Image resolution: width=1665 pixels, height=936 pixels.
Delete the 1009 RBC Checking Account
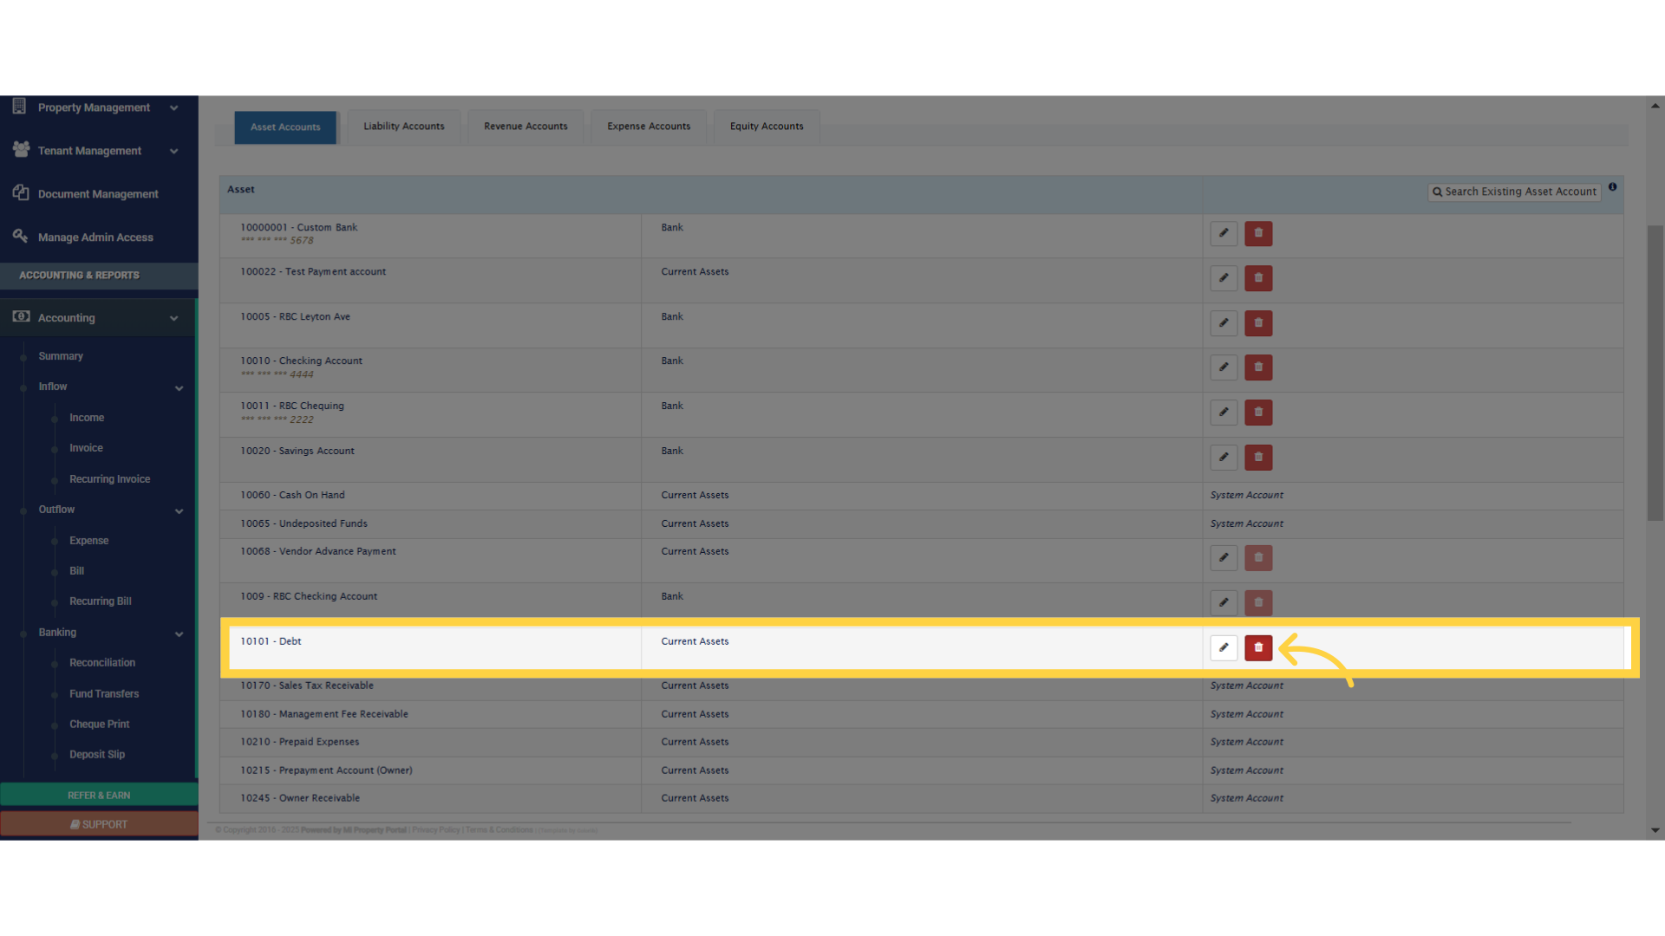(1258, 602)
